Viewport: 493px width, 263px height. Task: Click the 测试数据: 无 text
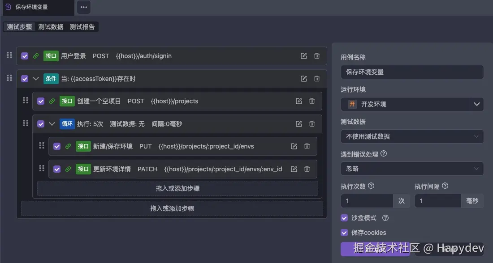[x=127, y=124]
